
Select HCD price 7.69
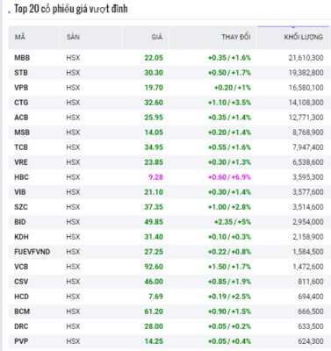click(155, 297)
